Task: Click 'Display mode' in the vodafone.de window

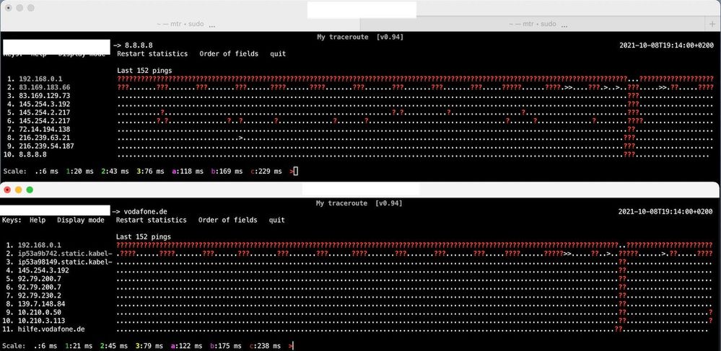Action: pos(80,220)
